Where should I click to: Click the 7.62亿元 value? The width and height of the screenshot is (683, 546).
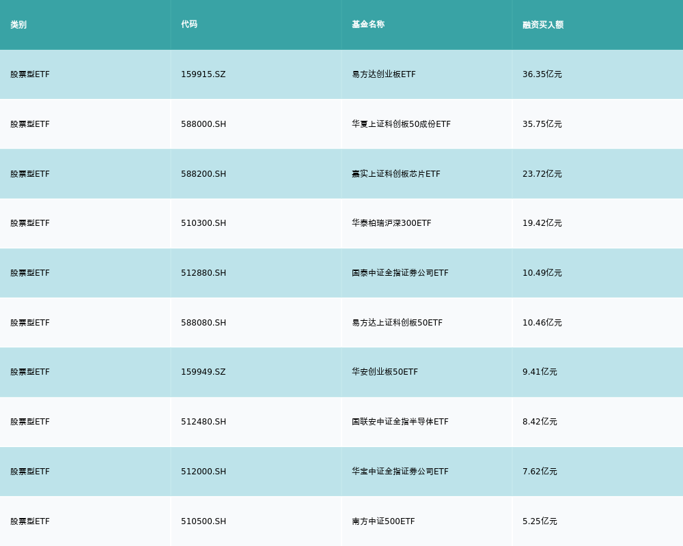click(540, 472)
